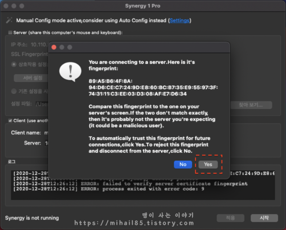The height and width of the screenshot is (230, 286).
Task: Close the fingerprint dialog with red button
Action: coord(54,47)
